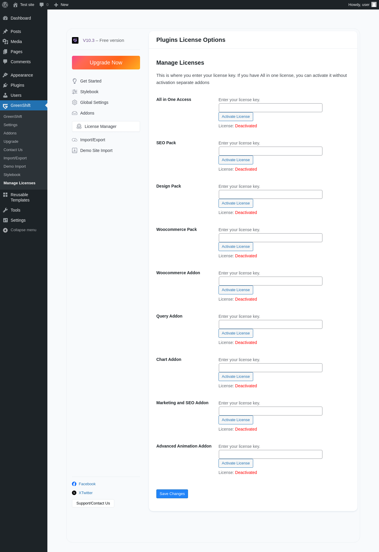Click the 'Plugins License Options' page title
The height and width of the screenshot is (552, 379).
(191, 40)
